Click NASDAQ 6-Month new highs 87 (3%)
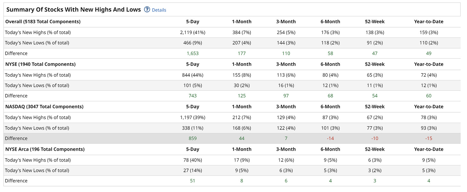467x192 pixels. pyautogui.click(x=330, y=118)
